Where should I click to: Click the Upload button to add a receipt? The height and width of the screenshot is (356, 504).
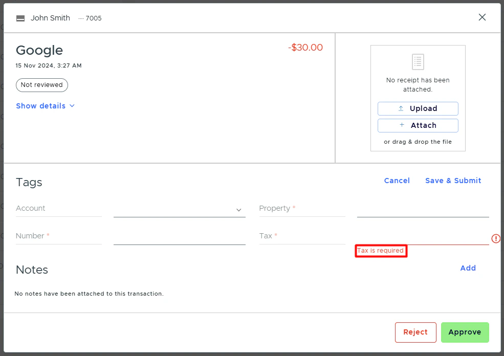(x=418, y=108)
